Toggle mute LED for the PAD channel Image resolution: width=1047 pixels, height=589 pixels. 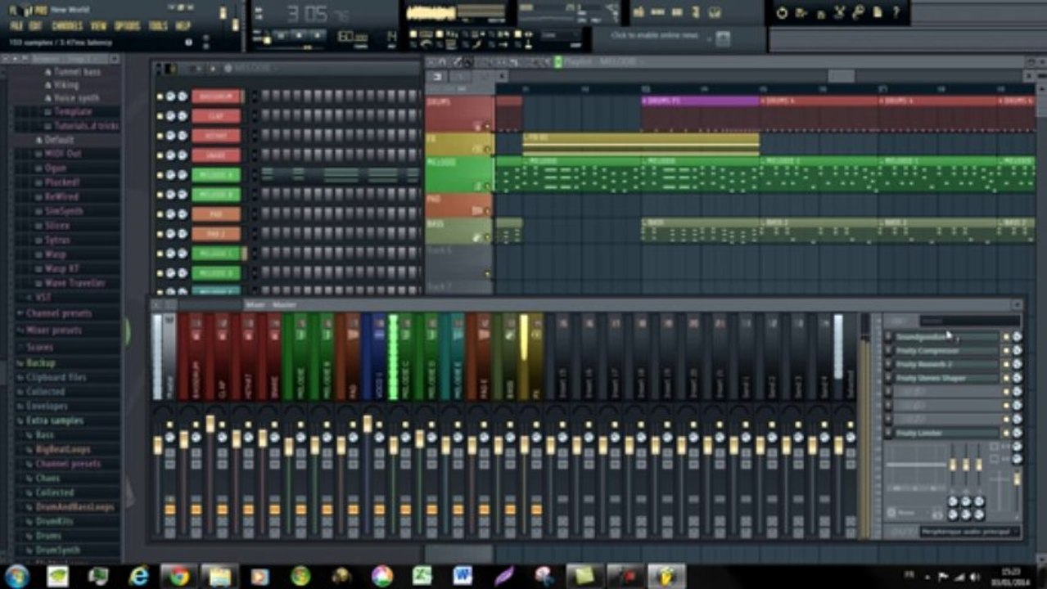pos(160,214)
